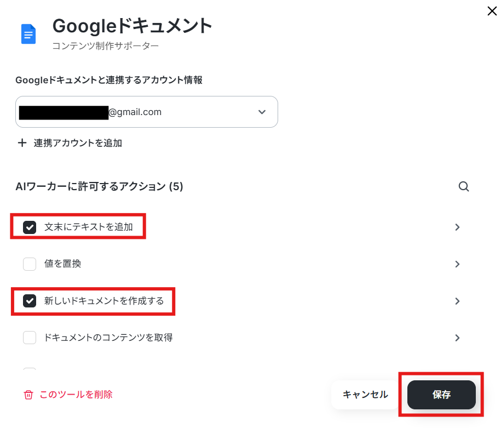Expand ドキュメントのコンテンツを取得 chevron arrow

click(457, 338)
